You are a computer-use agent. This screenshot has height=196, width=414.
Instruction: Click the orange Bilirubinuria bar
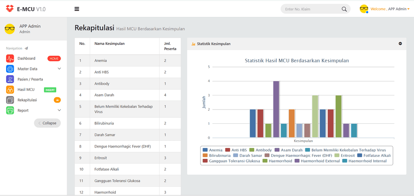[x=291, y=123]
